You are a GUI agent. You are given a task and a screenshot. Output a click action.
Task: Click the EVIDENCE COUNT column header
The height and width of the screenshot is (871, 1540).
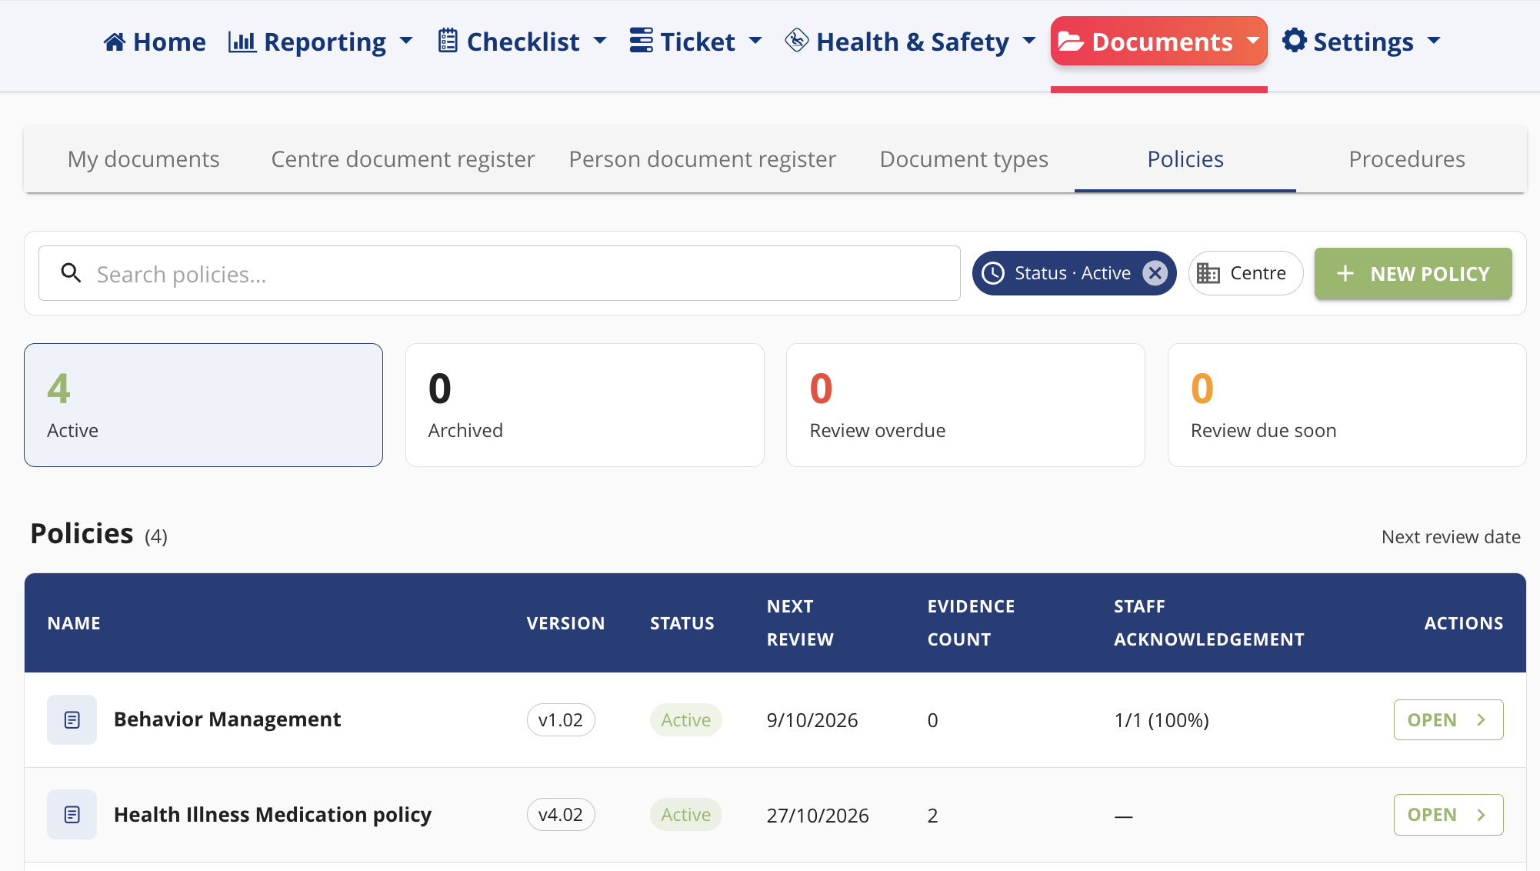tap(971, 622)
